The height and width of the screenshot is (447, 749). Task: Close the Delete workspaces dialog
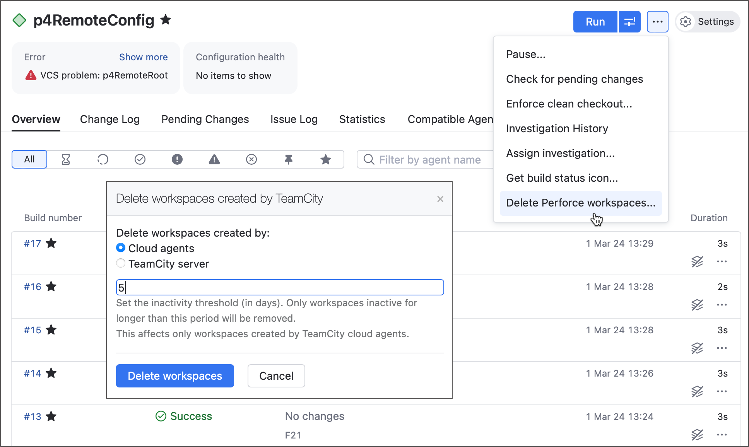click(440, 199)
